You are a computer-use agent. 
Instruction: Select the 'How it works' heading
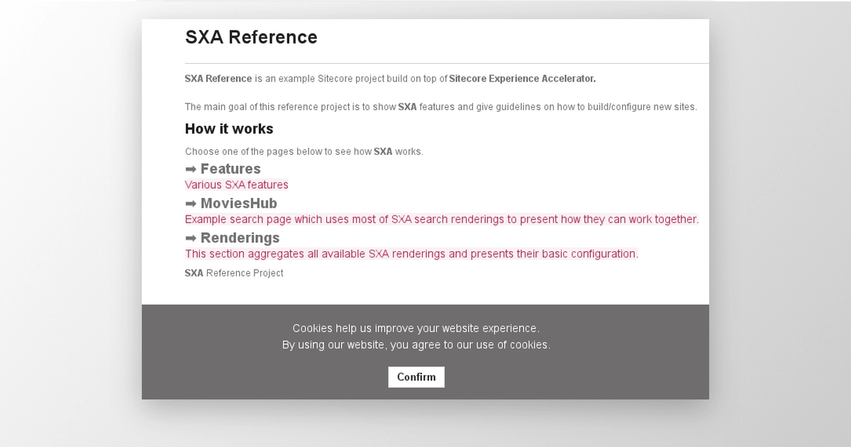(x=229, y=128)
